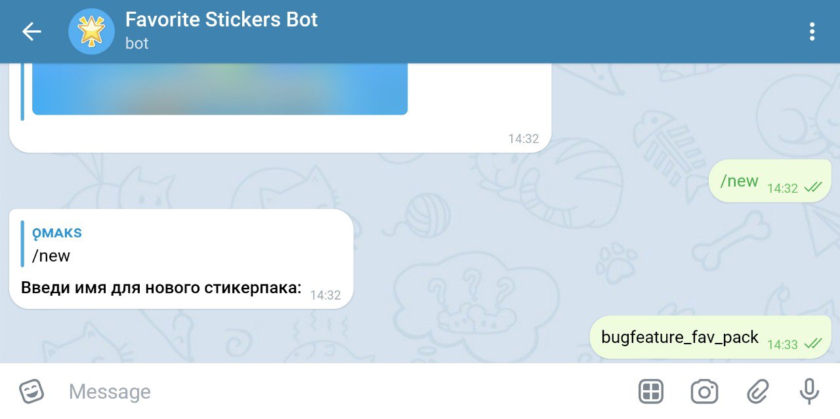Select the sent /new command bubble

pyautogui.click(x=770, y=181)
